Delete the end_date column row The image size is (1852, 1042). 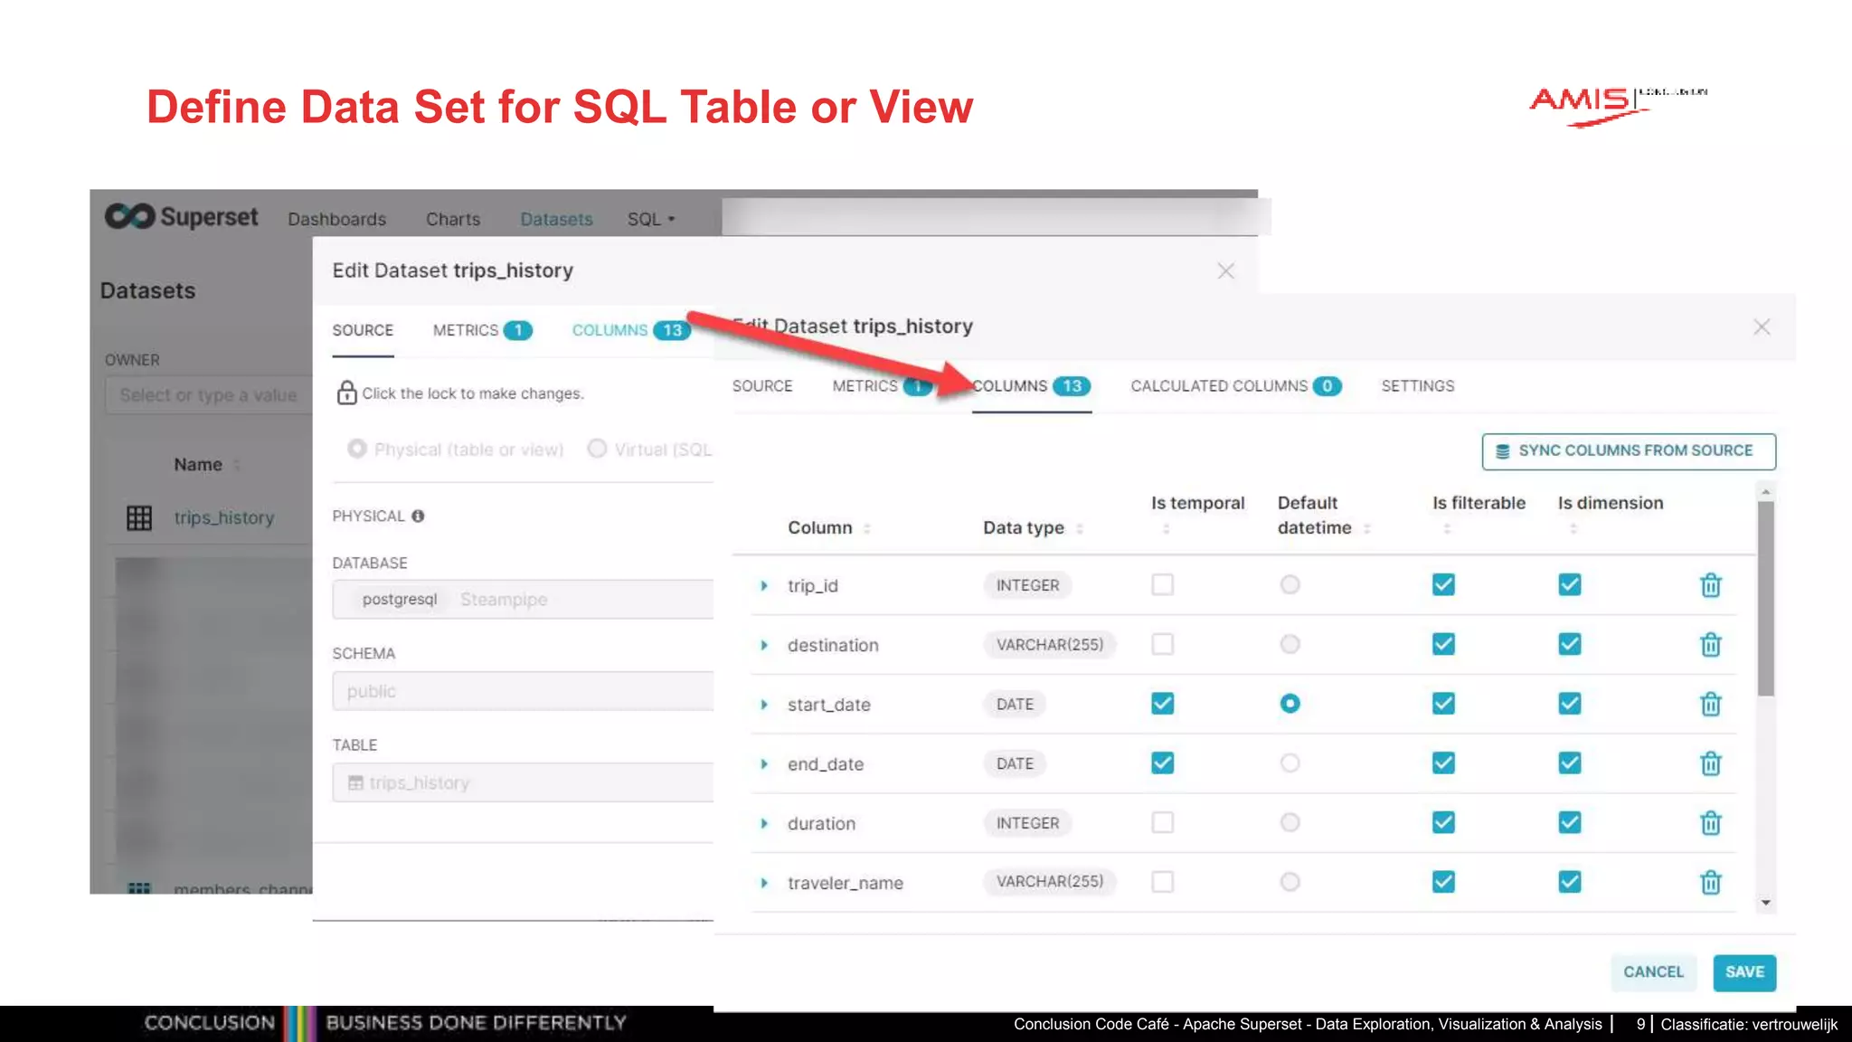1710,763
